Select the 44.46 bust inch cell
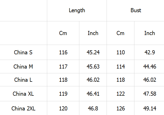Image resolution: width=164 pixels, height=115 pixels. click(x=150, y=67)
